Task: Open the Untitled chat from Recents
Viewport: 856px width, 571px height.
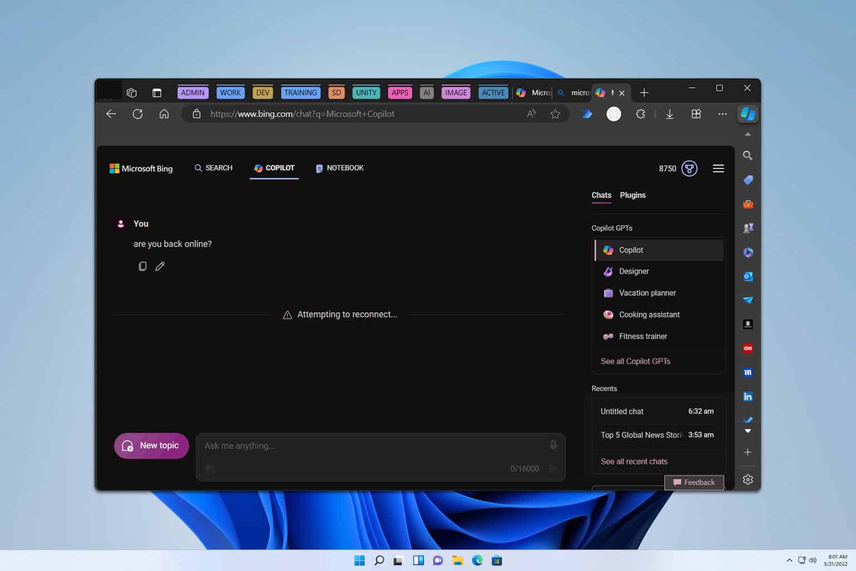Action: [658, 412]
